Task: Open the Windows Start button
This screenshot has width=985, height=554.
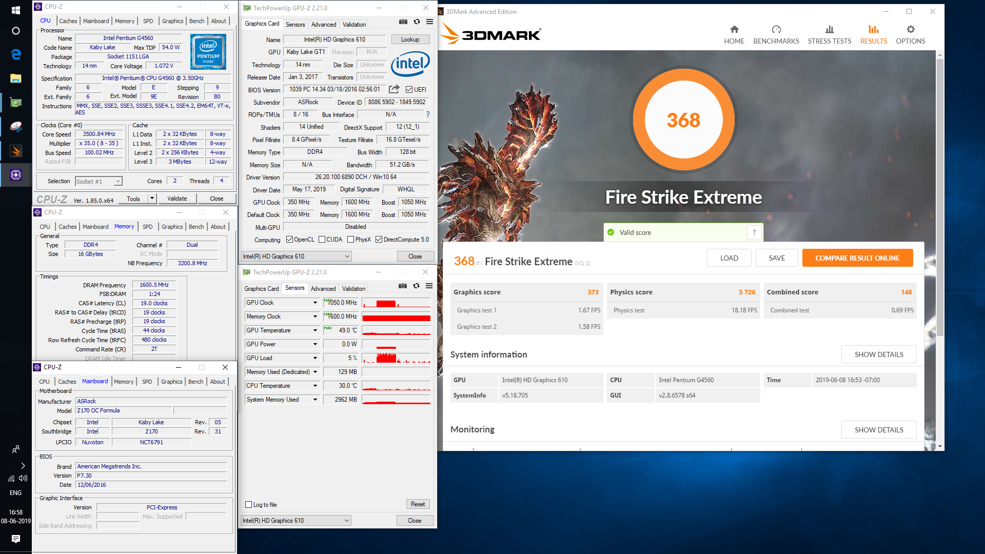Action: tap(15, 10)
